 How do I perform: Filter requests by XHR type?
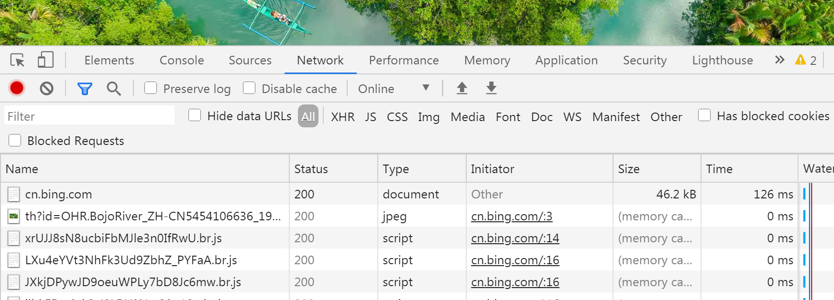342,117
